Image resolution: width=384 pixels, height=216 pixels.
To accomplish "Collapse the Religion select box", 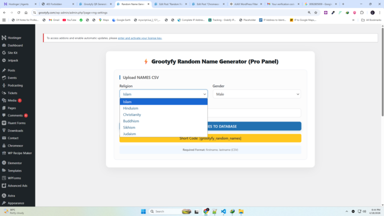I will 163,94.
